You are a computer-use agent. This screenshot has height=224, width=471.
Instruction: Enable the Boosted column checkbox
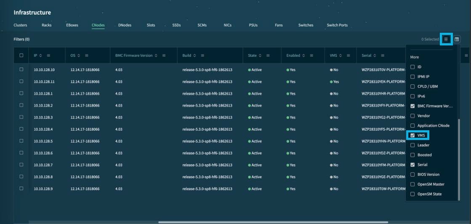(412, 155)
